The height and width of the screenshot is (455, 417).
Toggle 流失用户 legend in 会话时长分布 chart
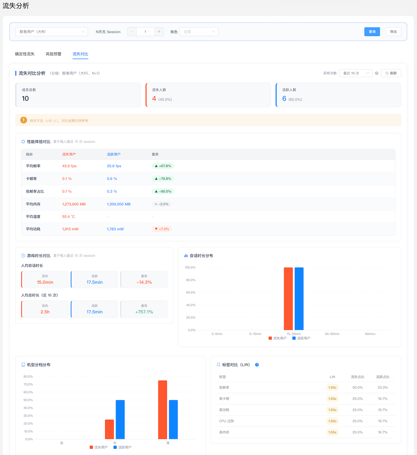coord(277,338)
